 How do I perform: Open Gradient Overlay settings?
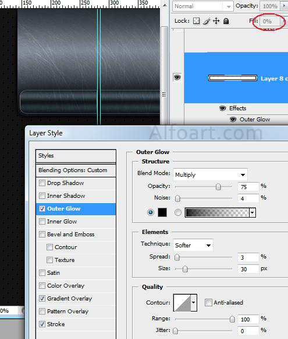coord(70,299)
